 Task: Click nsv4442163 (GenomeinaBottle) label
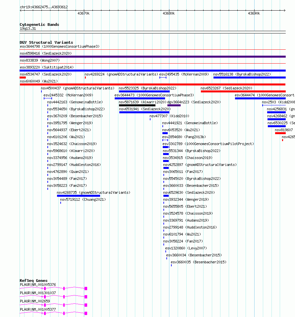coord(75,102)
